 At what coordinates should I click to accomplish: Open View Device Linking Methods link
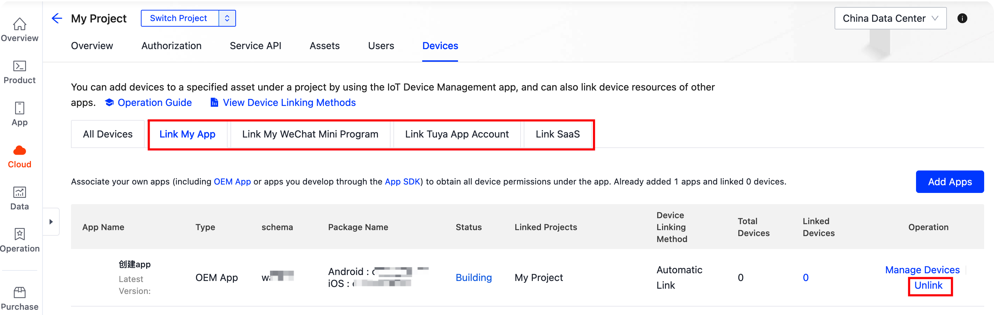pyautogui.click(x=289, y=102)
